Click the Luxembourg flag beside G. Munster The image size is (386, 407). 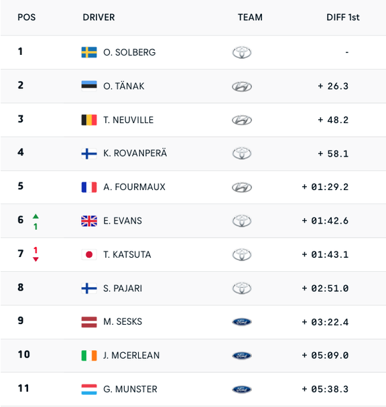(89, 390)
